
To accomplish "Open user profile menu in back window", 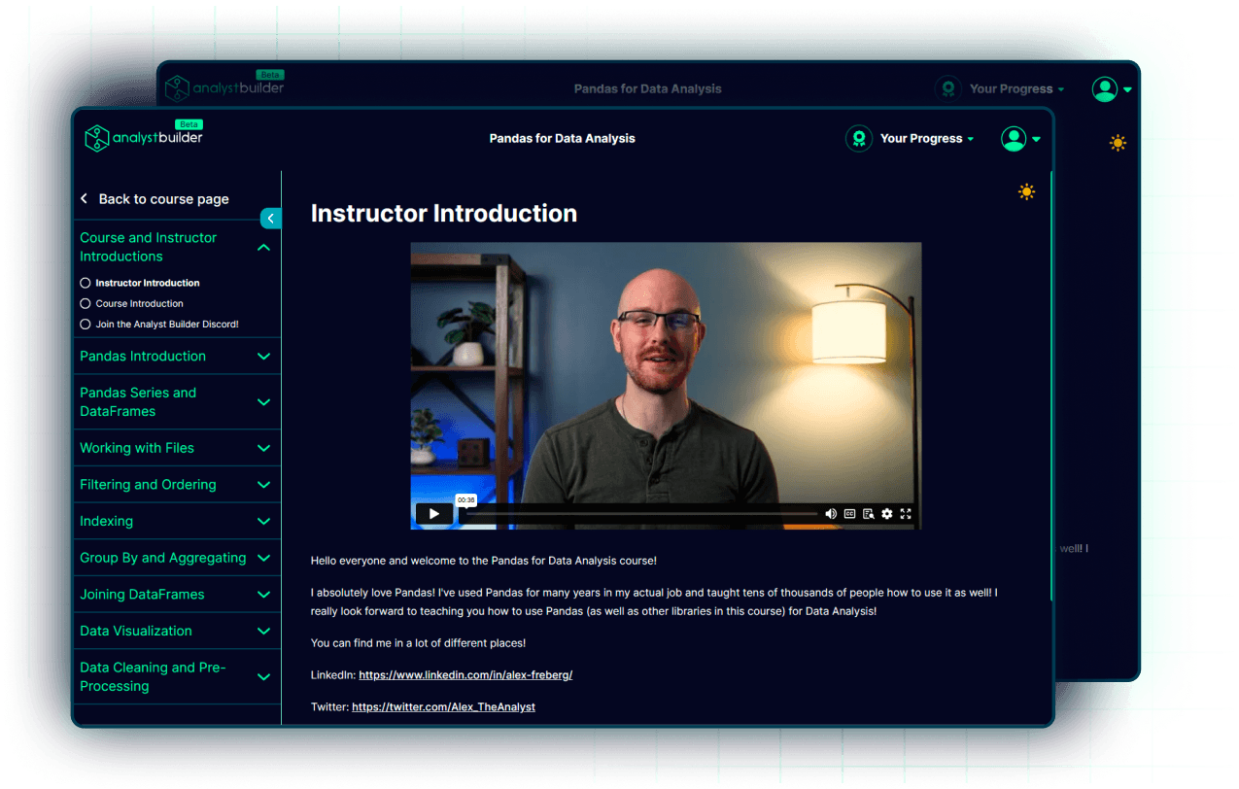I will 1112,89.
